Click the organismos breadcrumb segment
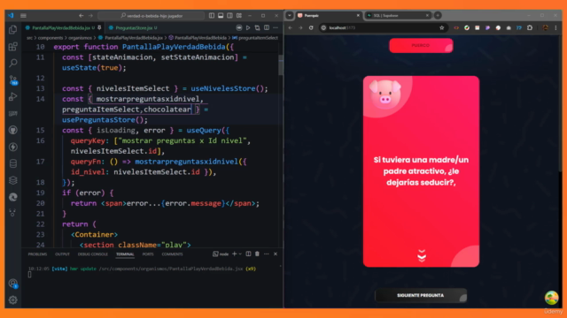This screenshot has height=318, width=567. [80, 37]
